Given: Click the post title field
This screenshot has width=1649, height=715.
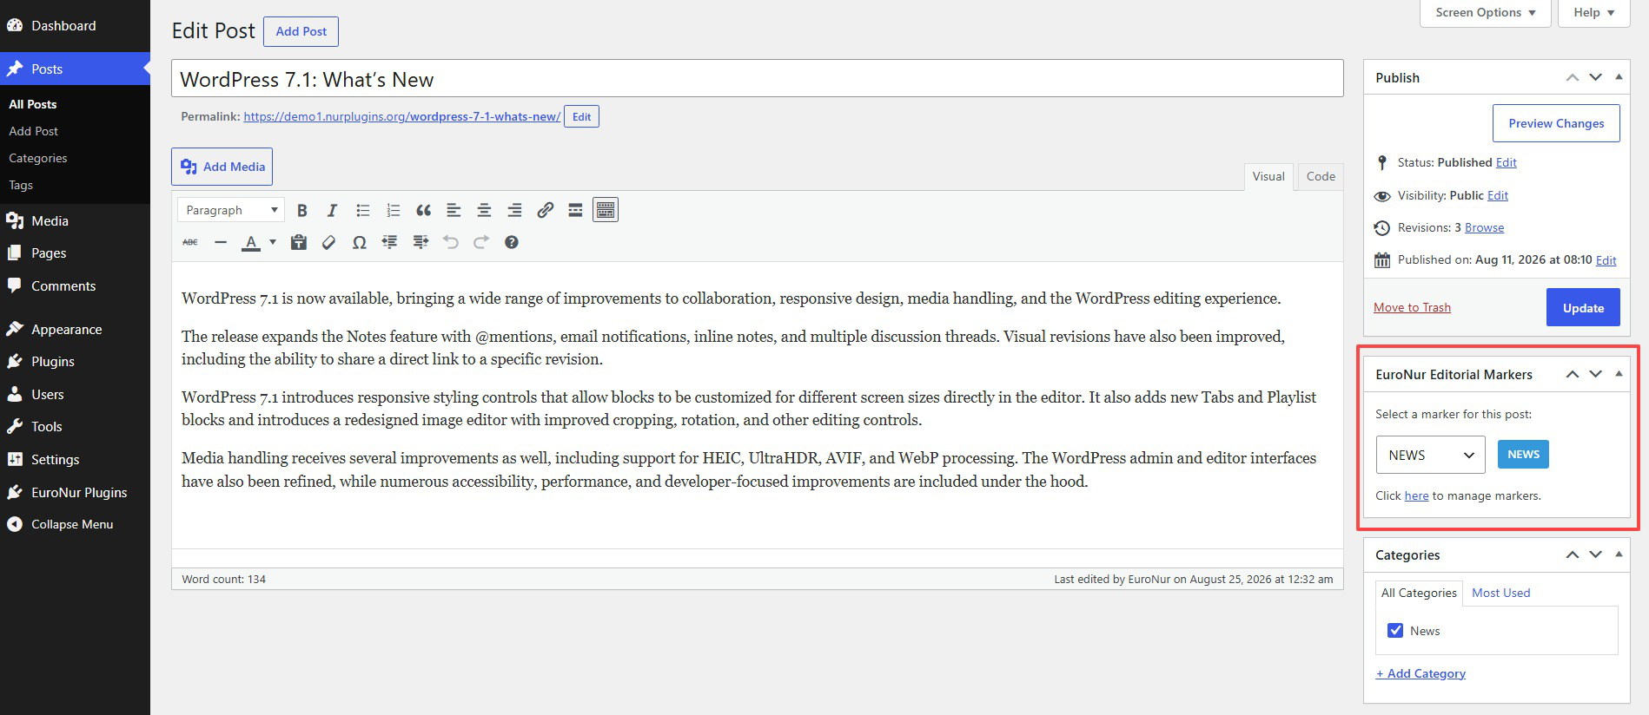Looking at the screenshot, I should [x=758, y=79].
